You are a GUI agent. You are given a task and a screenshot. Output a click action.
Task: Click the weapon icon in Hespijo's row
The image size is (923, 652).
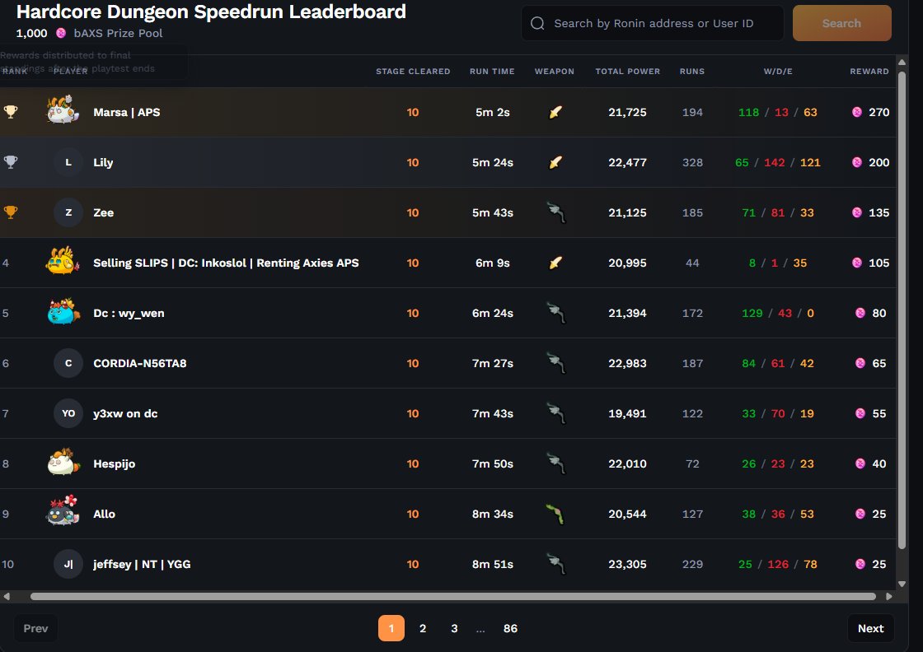(556, 463)
